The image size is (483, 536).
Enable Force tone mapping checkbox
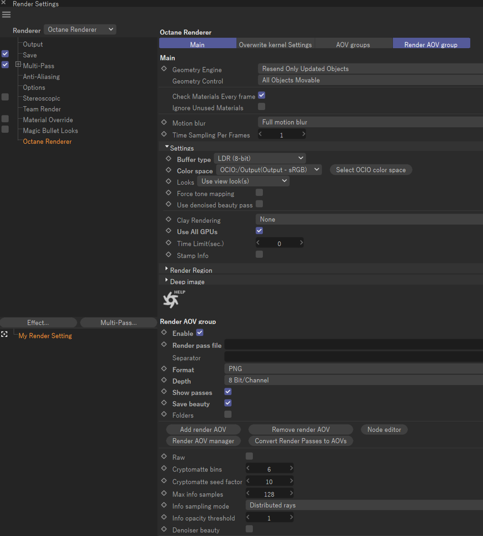tap(259, 193)
